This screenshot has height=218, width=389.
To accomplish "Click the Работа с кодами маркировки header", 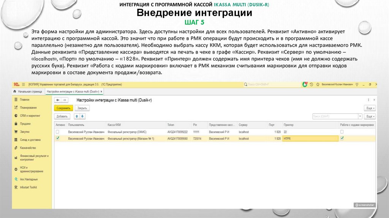I will point(357,125).
